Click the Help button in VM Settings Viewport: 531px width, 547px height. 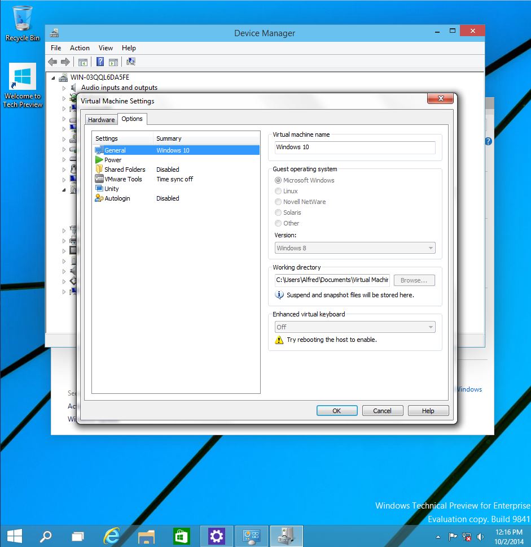(428, 411)
